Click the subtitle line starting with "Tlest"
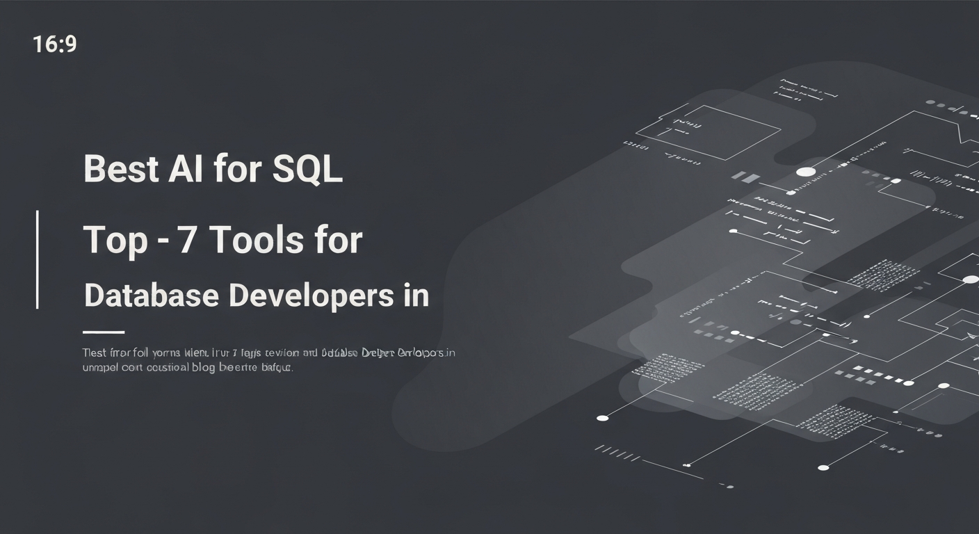The image size is (979, 534). pyautogui.click(x=268, y=353)
